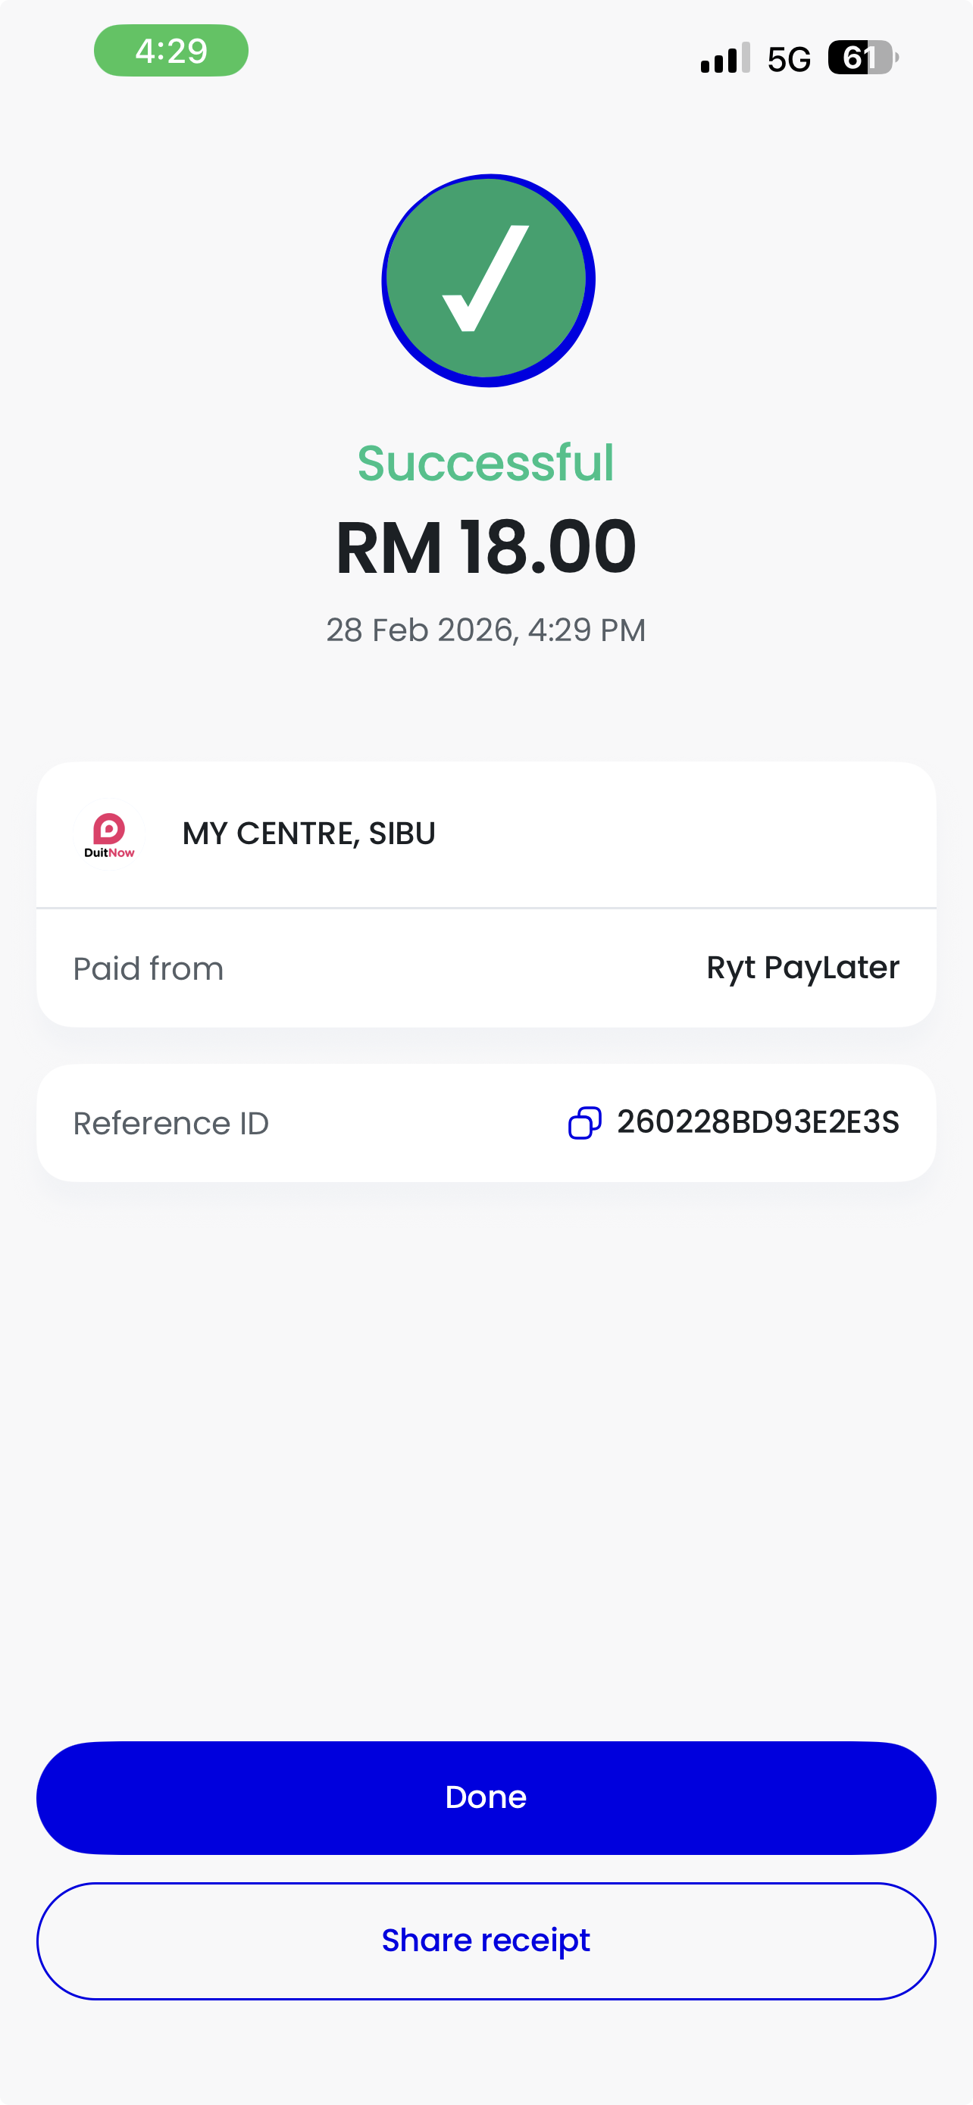Tap the copy Reference ID icon

584,1123
